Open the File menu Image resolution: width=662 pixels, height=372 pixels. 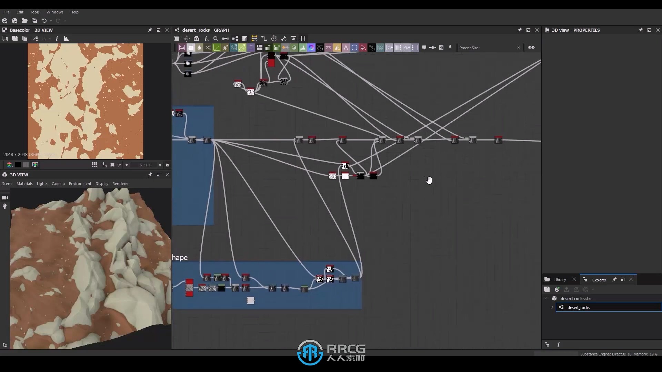(x=7, y=12)
